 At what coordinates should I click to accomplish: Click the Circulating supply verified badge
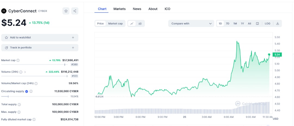click(27, 91)
